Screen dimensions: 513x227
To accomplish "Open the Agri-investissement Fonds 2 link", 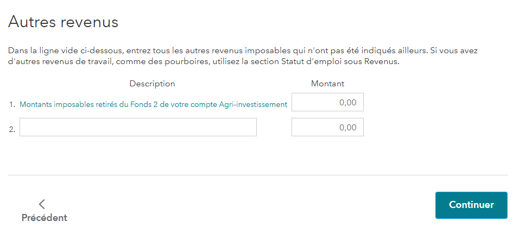I will pos(153,105).
